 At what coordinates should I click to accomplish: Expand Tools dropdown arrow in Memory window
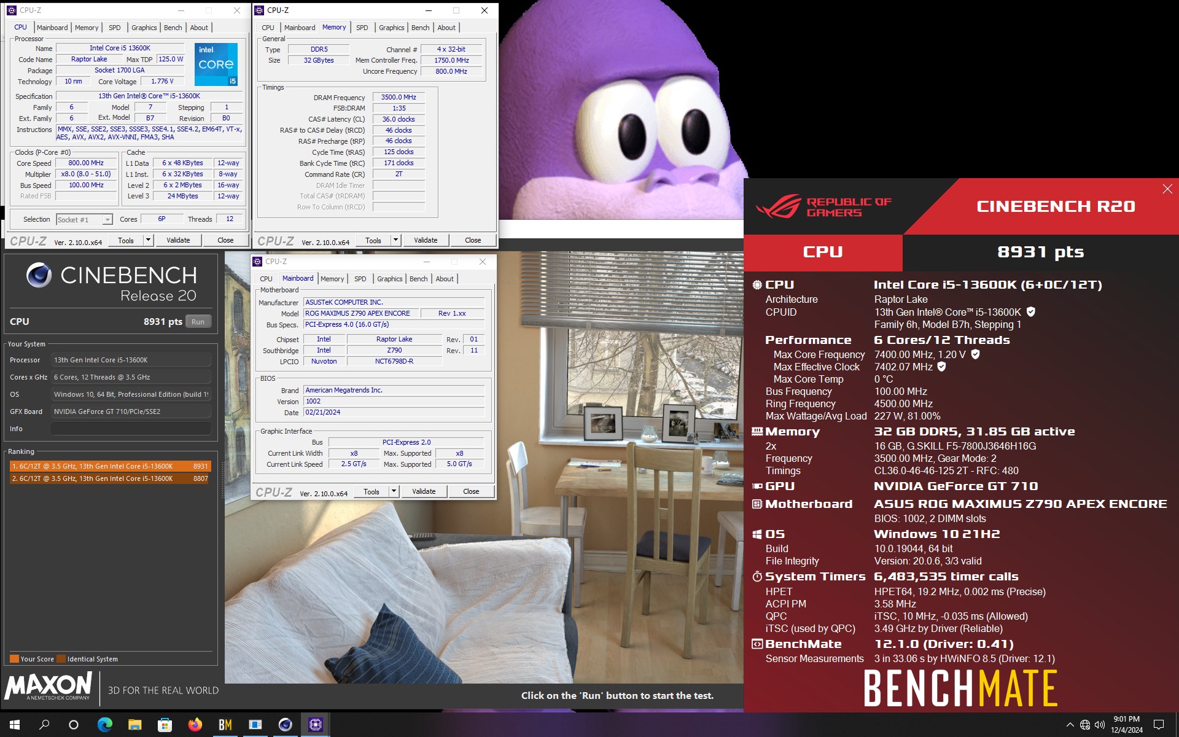point(395,240)
